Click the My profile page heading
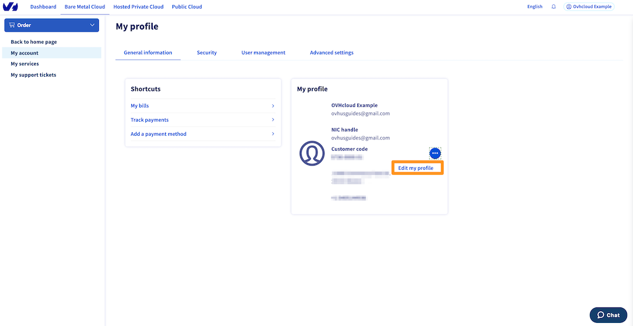The height and width of the screenshot is (326, 633). 137,27
